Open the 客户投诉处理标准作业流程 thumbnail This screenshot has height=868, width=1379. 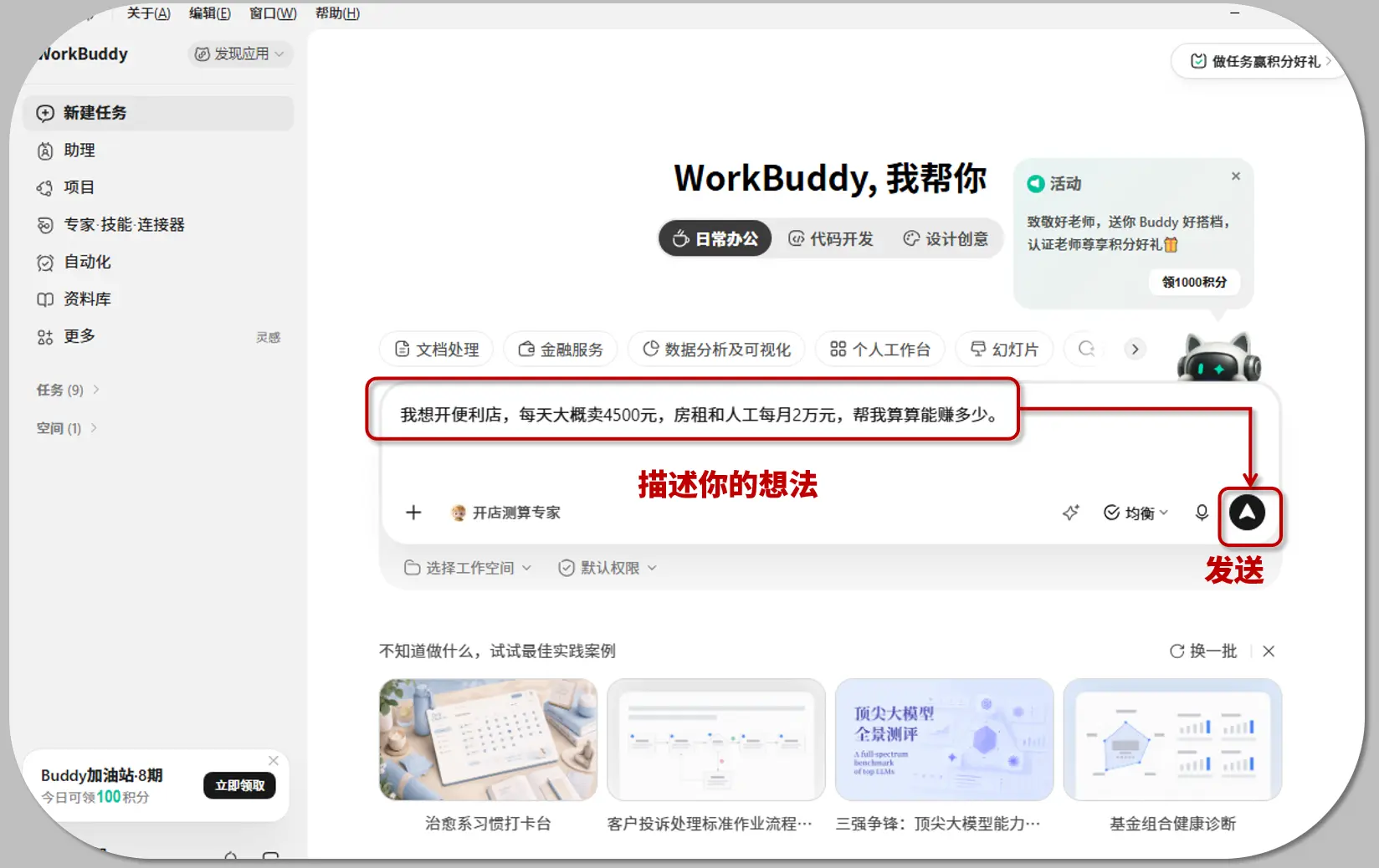(x=716, y=740)
